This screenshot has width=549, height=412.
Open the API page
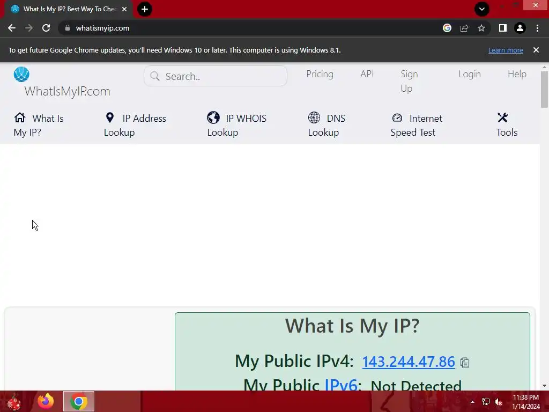[x=367, y=74]
